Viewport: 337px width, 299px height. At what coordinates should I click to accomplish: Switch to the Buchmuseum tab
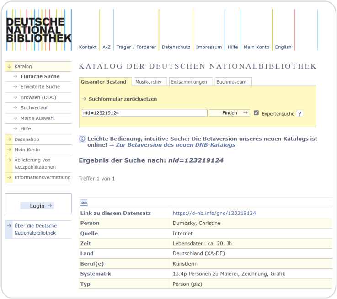[x=233, y=82]
